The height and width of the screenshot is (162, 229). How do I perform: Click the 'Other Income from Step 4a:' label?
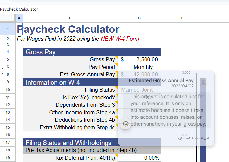(x=83, y=112)
